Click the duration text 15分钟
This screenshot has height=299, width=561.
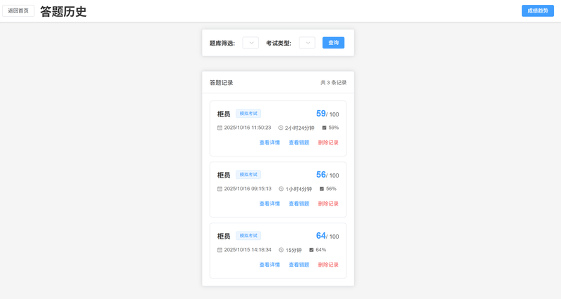pos(294,250)
